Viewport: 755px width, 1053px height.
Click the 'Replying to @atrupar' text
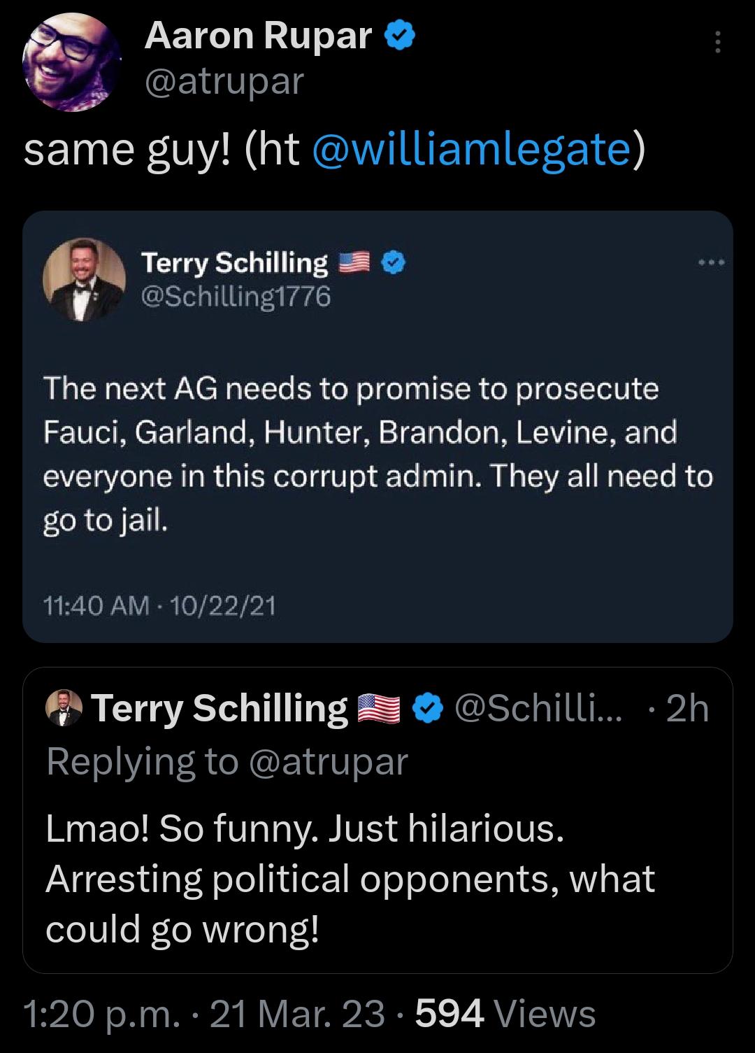click(224, 762)
